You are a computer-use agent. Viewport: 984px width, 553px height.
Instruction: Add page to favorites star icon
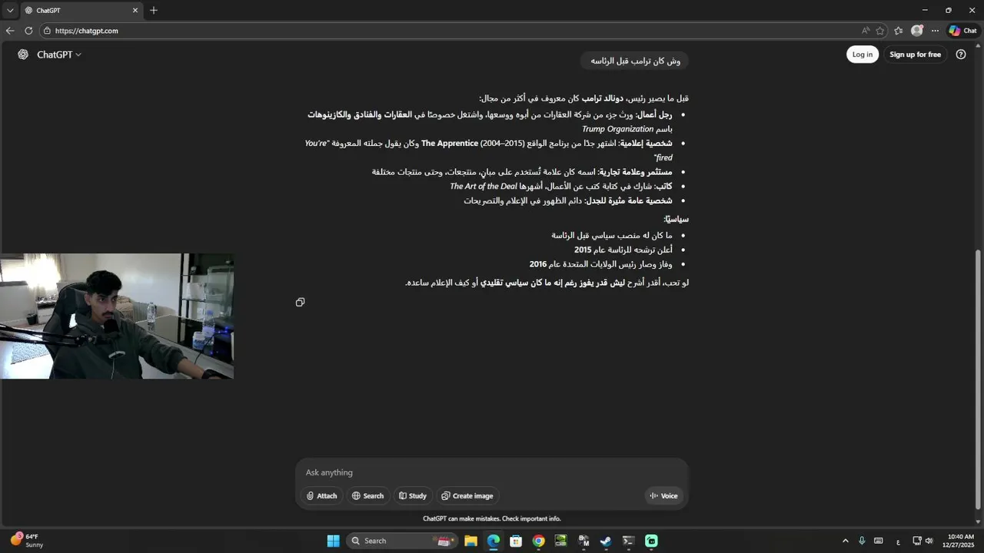(880, 31)
